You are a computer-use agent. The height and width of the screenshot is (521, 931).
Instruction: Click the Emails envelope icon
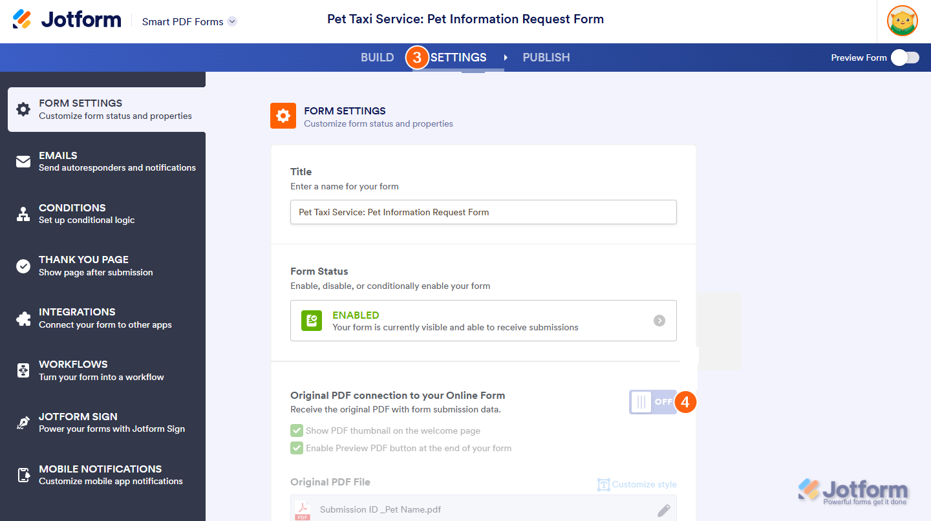click(23, 162)
